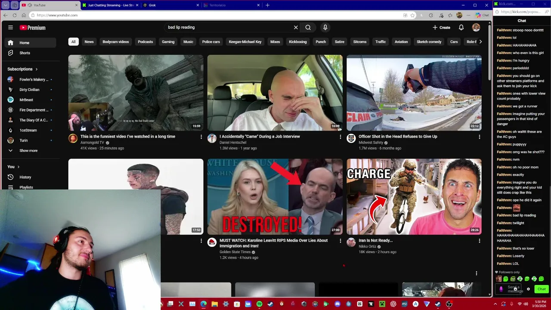The image size is (551, 310).
Task: Open the YouTube hamburger guide menu
Action: 10,28
